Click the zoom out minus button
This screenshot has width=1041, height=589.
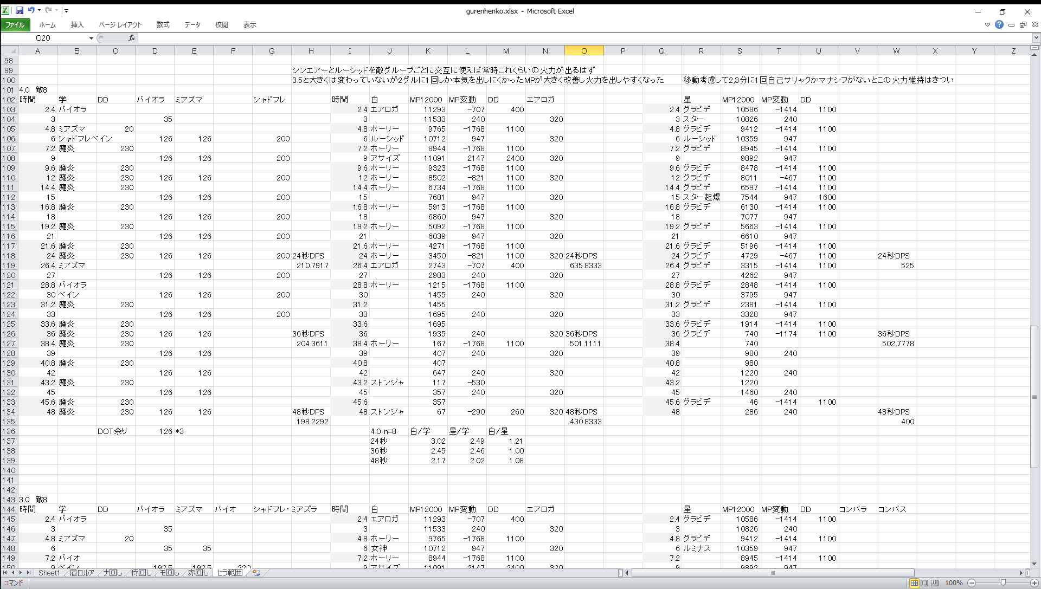pos(972,583)
